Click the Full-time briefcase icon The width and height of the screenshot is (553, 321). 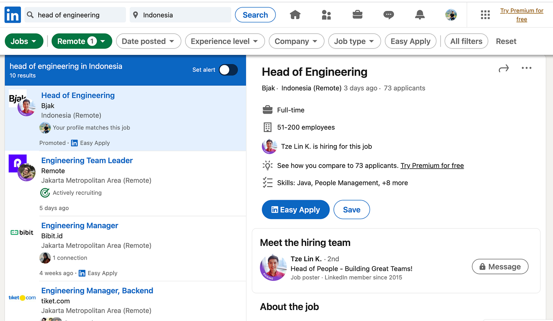pos(267,110)
